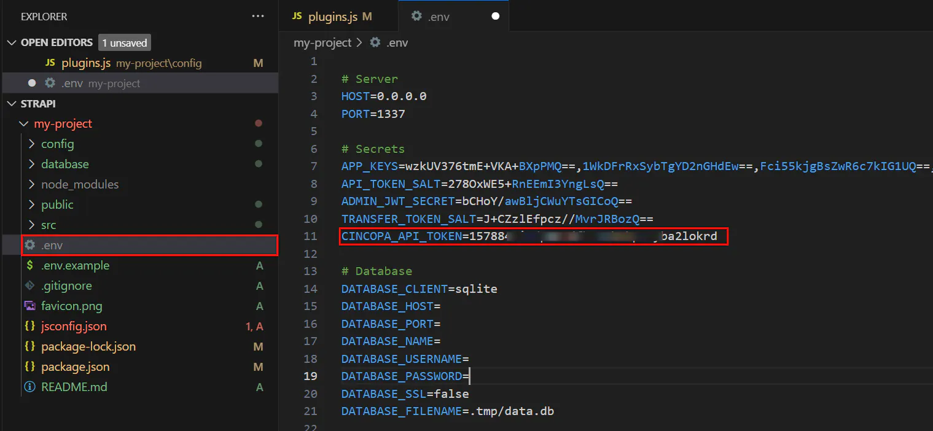Click line number 11 in gutter
This screenshot has width=933, height=431.
click(311, 236)
